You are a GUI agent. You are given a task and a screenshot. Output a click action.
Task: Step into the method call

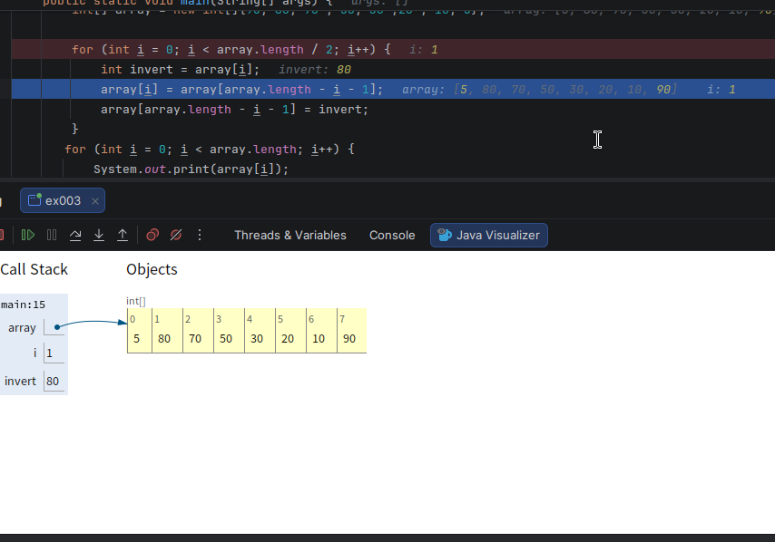[x=99, y=235]
